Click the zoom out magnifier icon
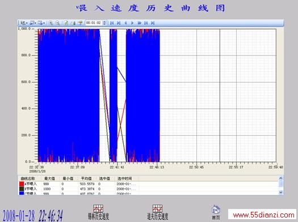 [x=57, y=23]
